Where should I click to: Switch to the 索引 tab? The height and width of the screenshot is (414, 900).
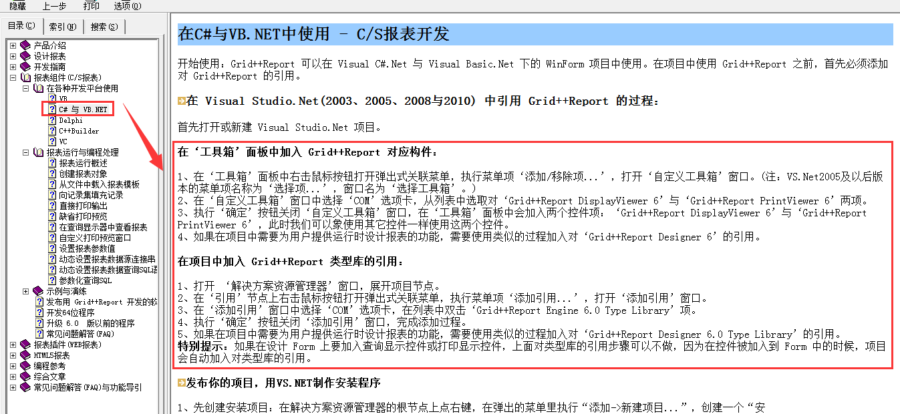(x=61, y=26)
